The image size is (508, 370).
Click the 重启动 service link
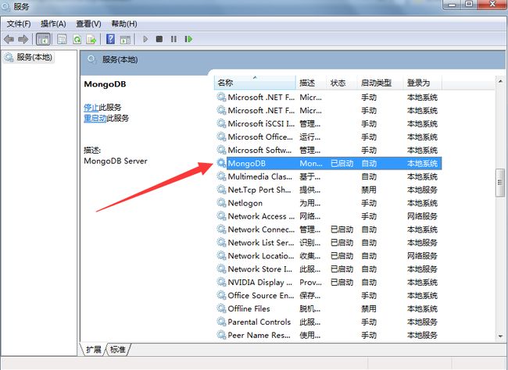click(x=95, y=118)
